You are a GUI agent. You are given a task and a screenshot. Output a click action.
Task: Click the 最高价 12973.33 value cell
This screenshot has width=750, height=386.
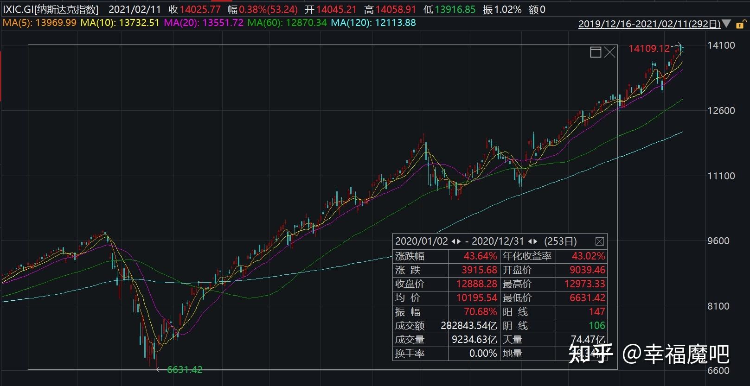582,284
